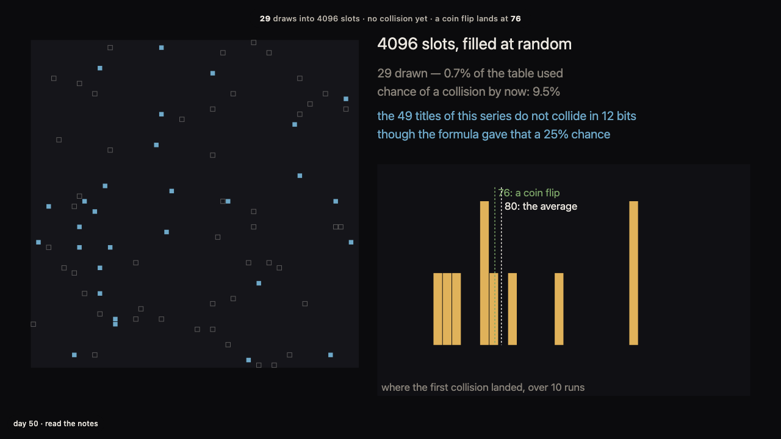Select the green "76: a coin flip" label

pos(529,193)
